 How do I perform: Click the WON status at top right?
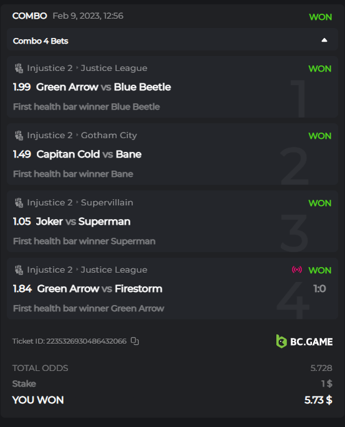(x=321, y=17)
